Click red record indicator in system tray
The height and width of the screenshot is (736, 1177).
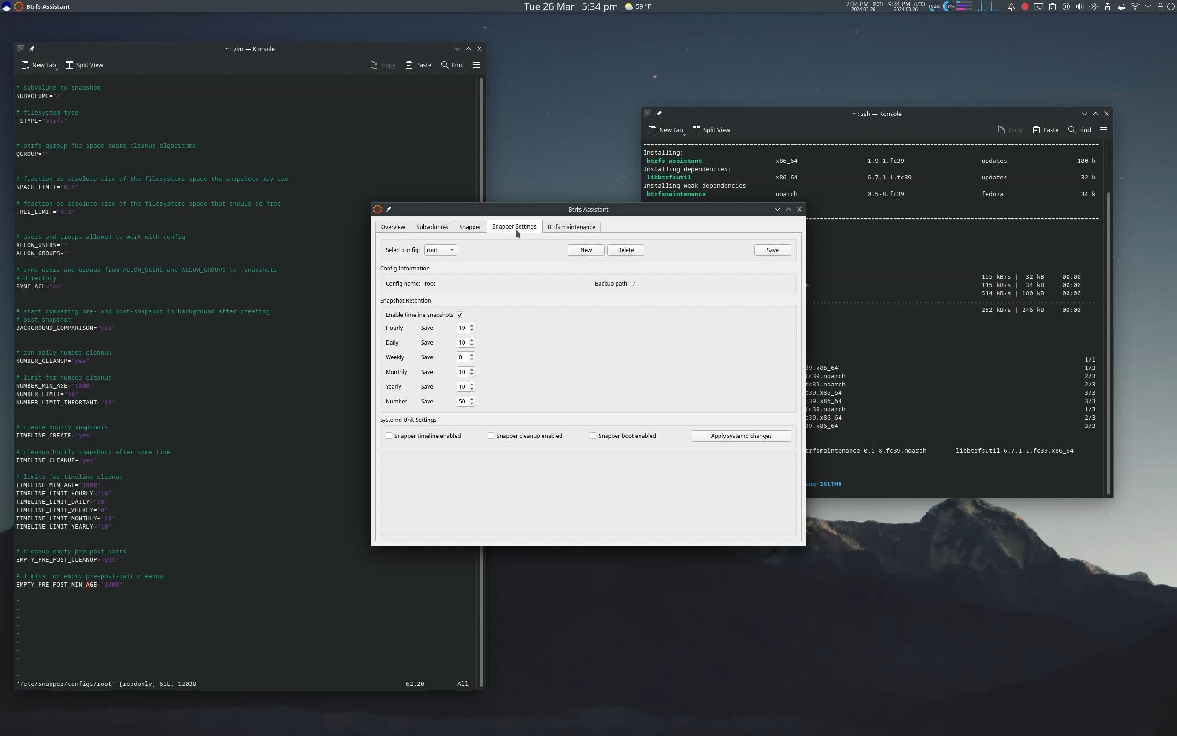coord(1025,7)
